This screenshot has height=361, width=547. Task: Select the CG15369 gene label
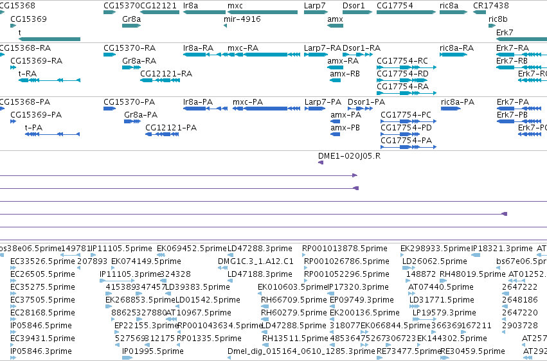pos(29,19)
